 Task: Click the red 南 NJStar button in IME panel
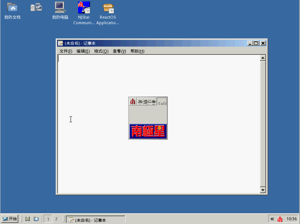coord(133,101)
